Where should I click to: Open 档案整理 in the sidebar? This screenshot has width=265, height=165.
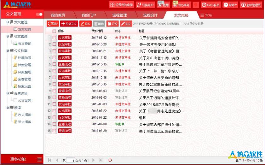(25, 72)
